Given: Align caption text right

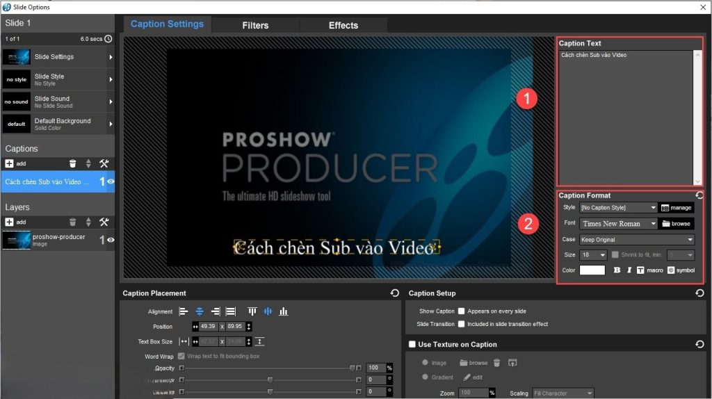Looking at the screenshot, I should 216,311.
